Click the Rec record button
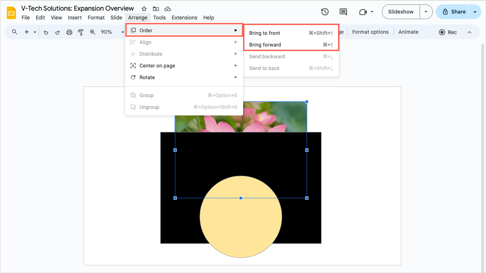Screen dimensions: 486x273 tap(448, 32)
